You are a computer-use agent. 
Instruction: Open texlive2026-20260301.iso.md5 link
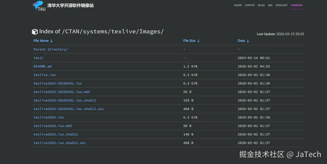click(x=62, y=92)
